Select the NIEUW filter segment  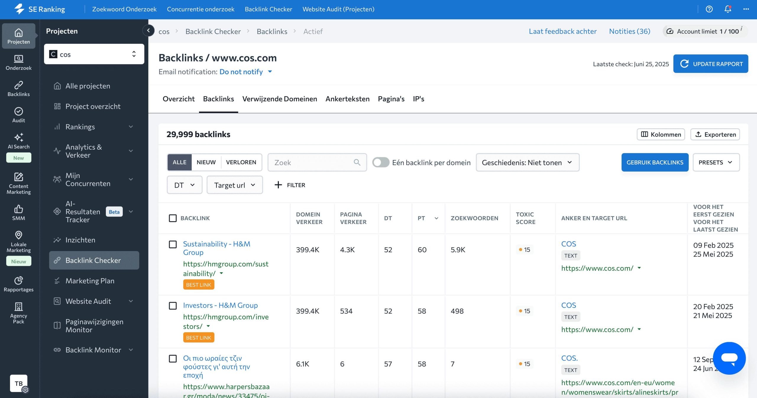pyautogui.click(x=206, y=162)
